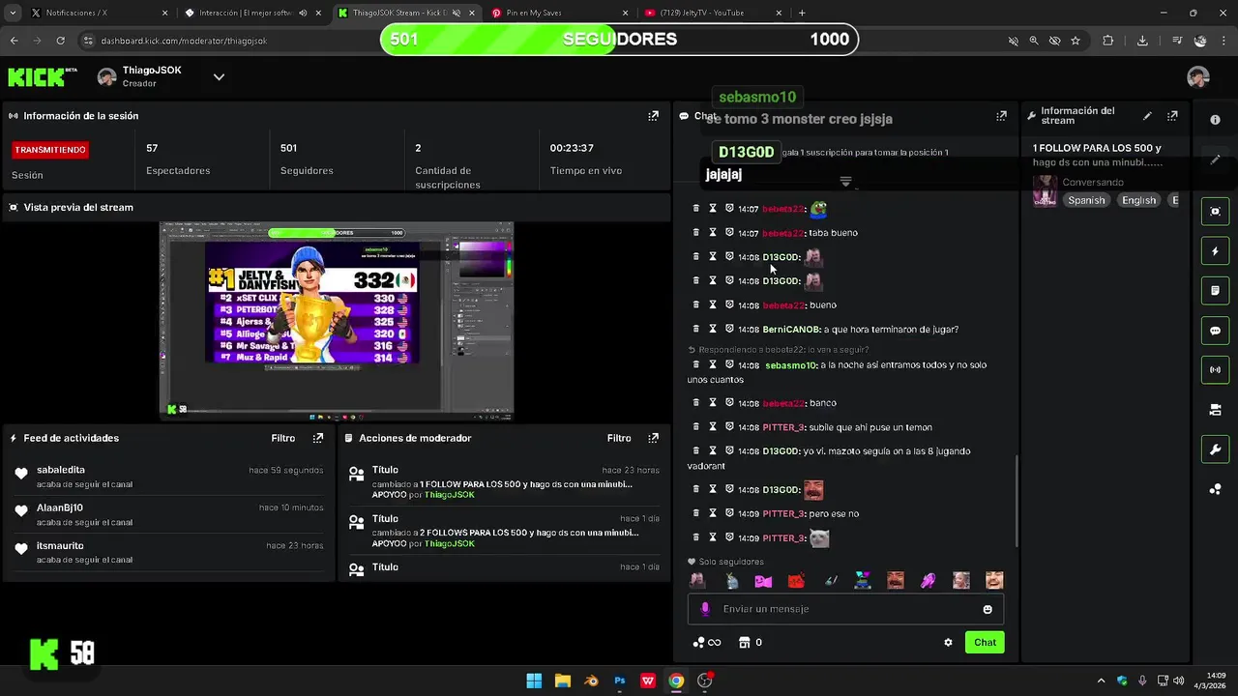The height and width of the screenshot is (696, 1238).
Task: Open Photoshop from Windows taskbar
Action: 619,681
